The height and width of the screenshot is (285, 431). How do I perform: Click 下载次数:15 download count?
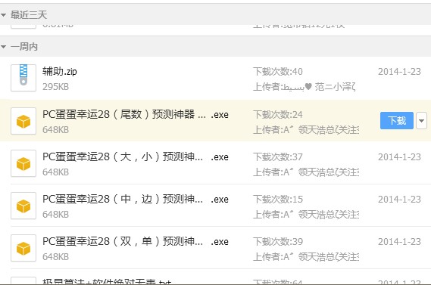click(x=278, y=199)
